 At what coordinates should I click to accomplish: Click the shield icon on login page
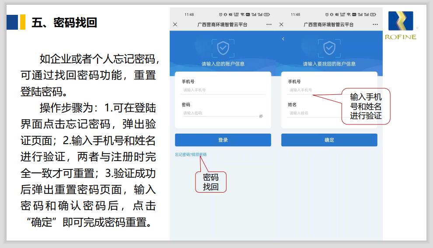point(223,48)
